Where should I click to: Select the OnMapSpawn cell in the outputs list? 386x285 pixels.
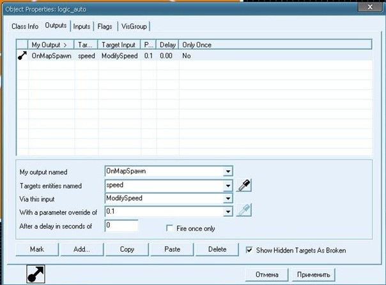52,55
